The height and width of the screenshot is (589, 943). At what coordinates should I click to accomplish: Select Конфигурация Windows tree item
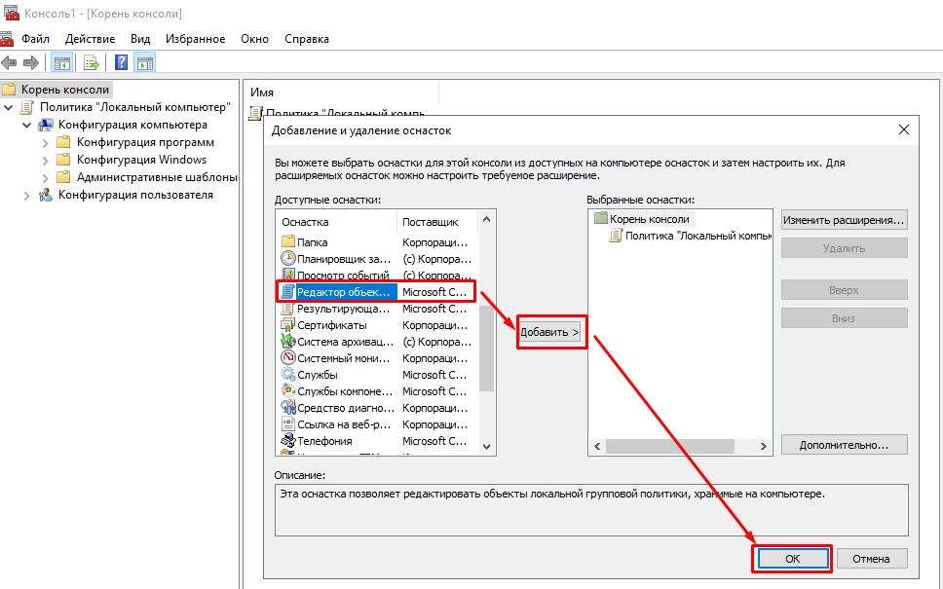click(x=141, y=160)
